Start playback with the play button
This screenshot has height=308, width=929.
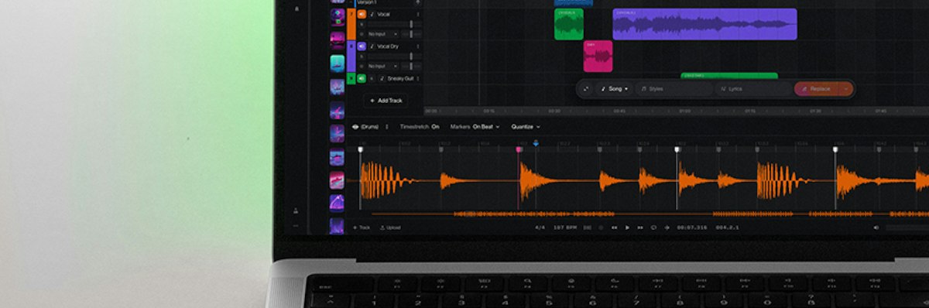627,228
